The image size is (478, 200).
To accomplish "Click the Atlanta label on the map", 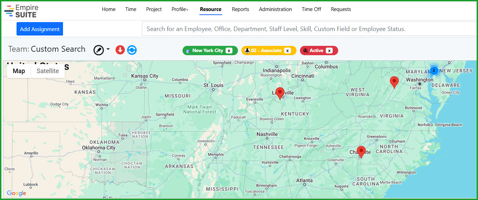I will [304, 180].
